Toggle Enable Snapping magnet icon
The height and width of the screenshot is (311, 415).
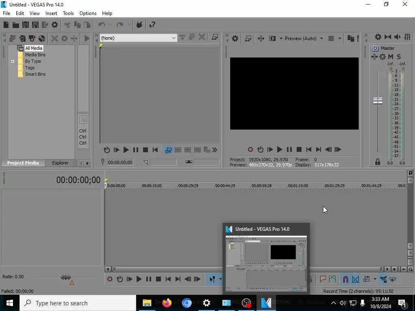point(345,279)
